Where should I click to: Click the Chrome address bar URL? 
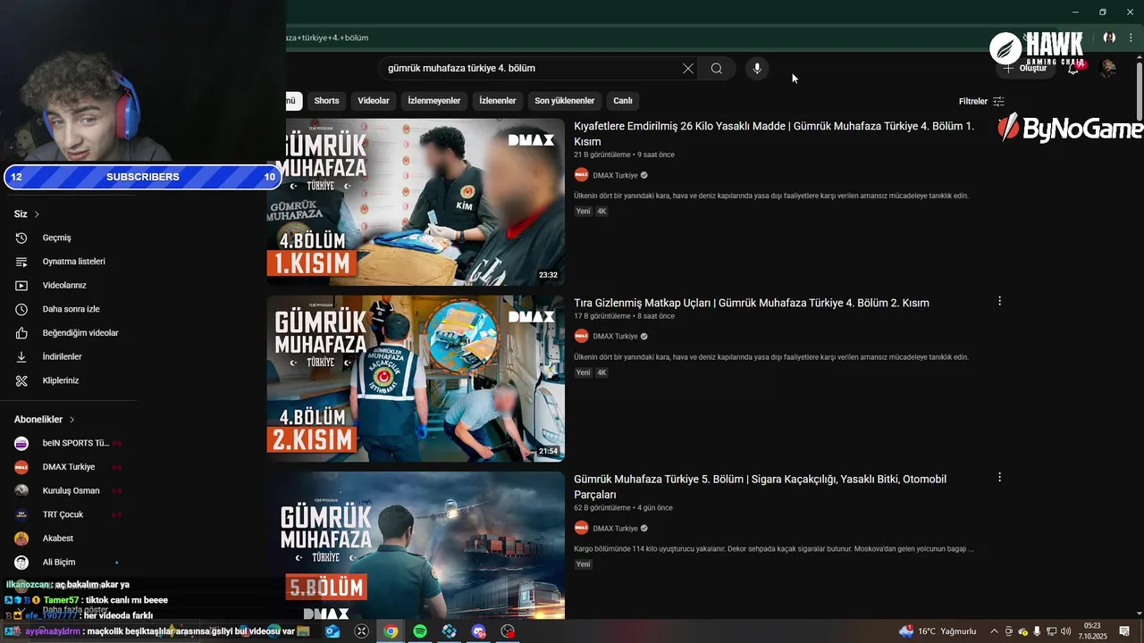tap(327, 38)
